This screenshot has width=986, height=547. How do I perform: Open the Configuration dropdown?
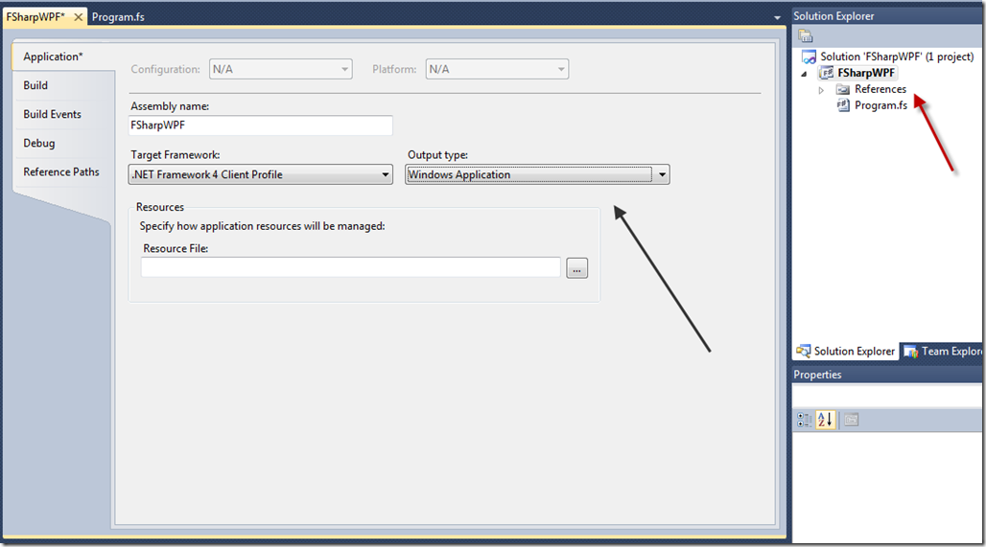point(280,69)
